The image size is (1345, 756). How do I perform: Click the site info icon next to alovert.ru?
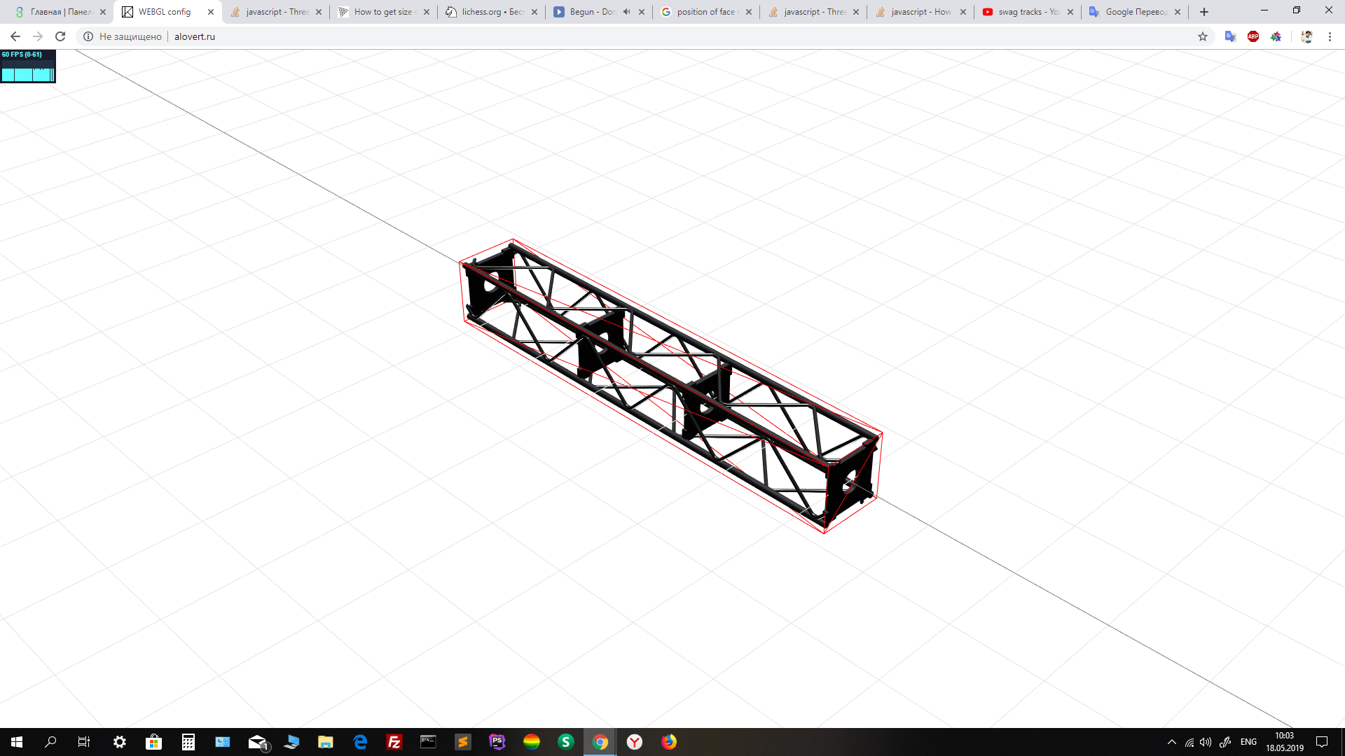tap(88, 36)
